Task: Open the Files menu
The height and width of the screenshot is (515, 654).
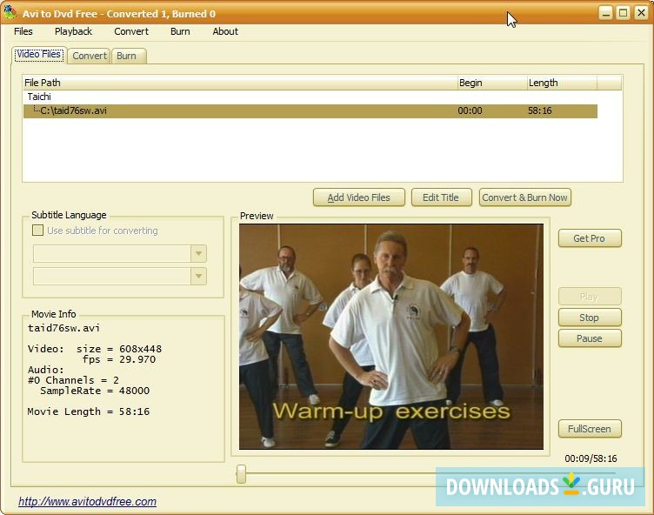Action: (x=23, y=31)
